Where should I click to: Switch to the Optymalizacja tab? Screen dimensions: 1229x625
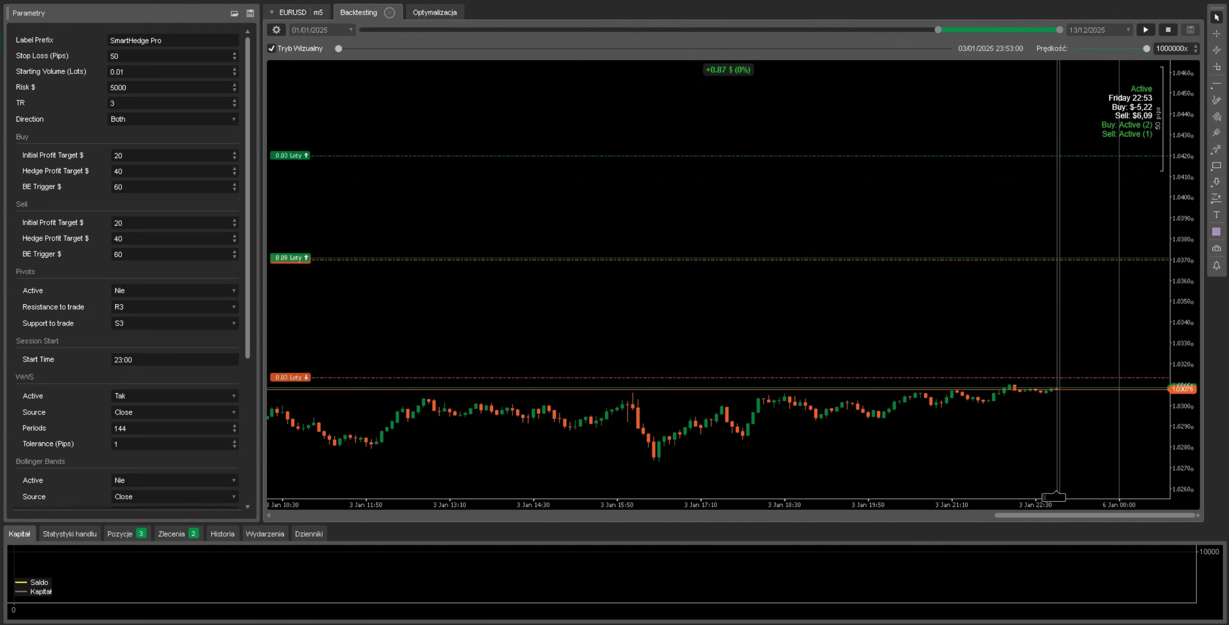(x=434, y=12)
